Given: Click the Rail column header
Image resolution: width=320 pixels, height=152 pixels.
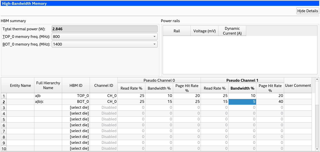Looking at the screenshot, I should point(177,31).
